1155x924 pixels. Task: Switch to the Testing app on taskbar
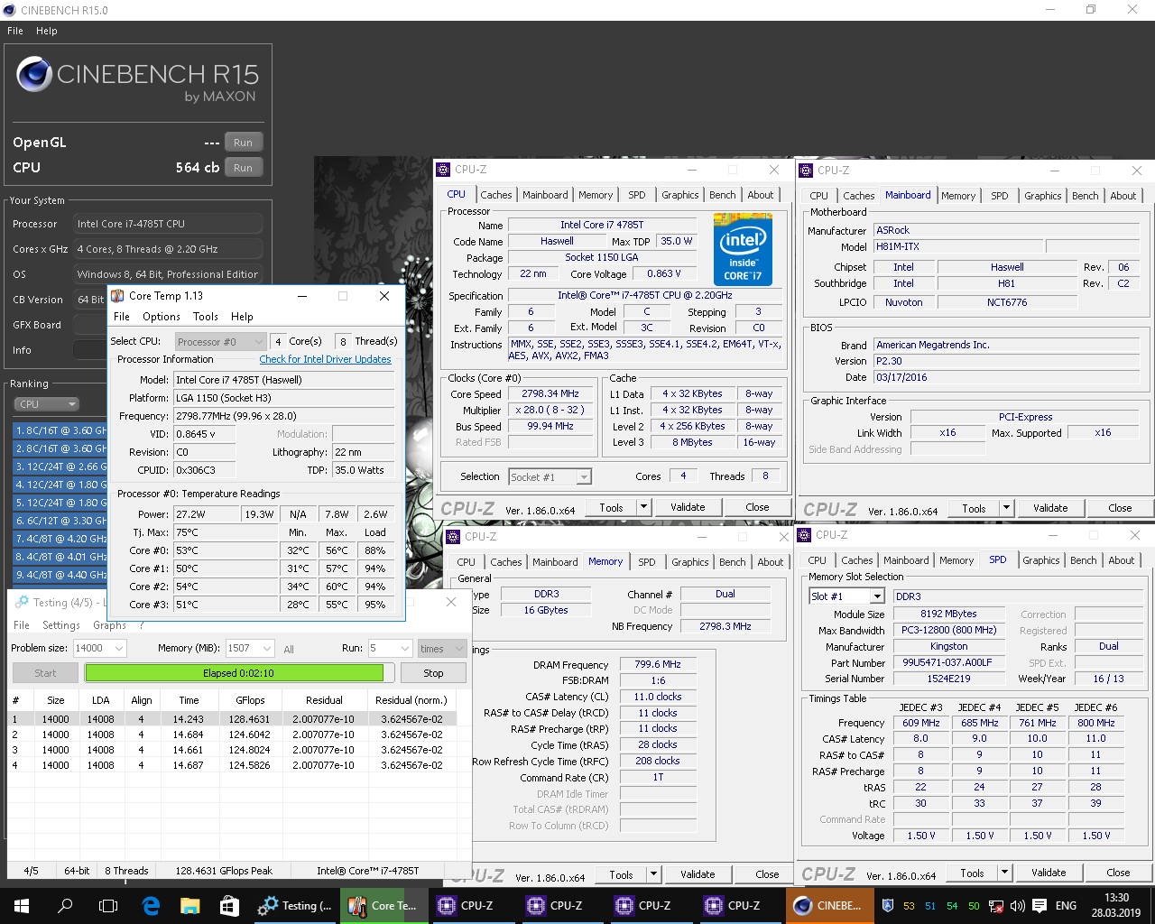295,906
